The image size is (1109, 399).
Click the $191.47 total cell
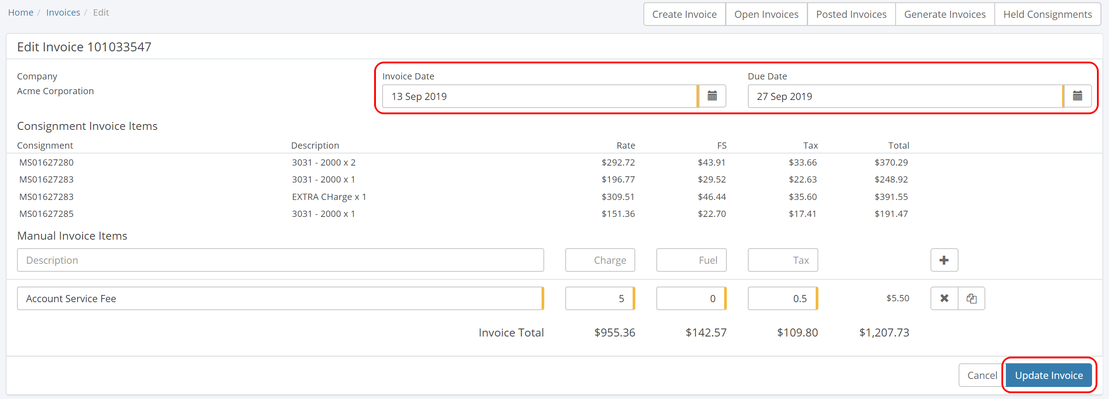click(x=891, y=214)
